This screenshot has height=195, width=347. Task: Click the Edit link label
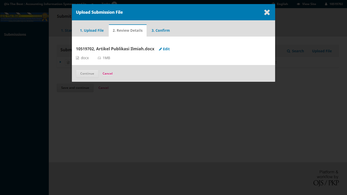coord(166,49)
